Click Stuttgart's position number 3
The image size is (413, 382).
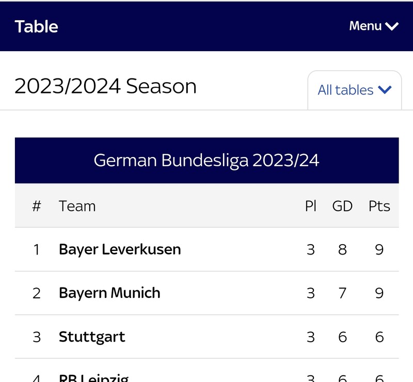point(37,337)
